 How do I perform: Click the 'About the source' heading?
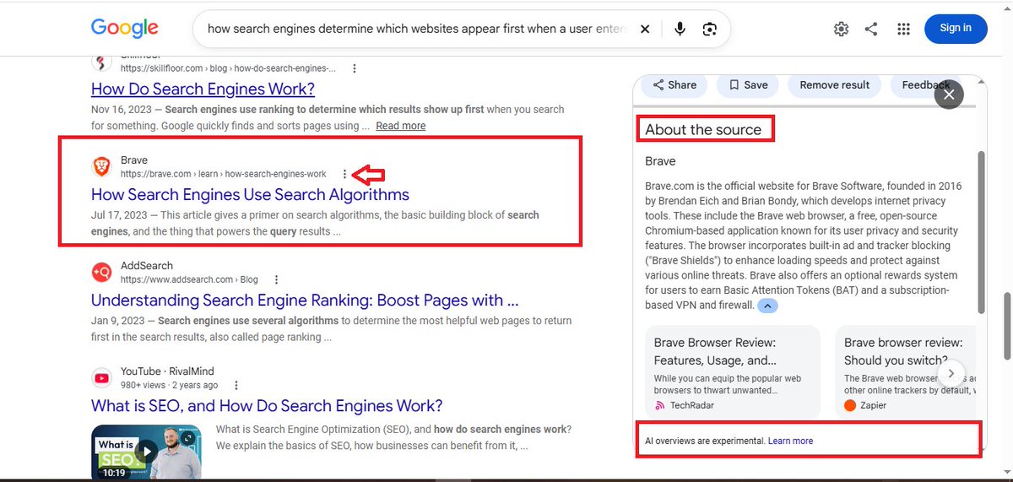click(703, 130)
